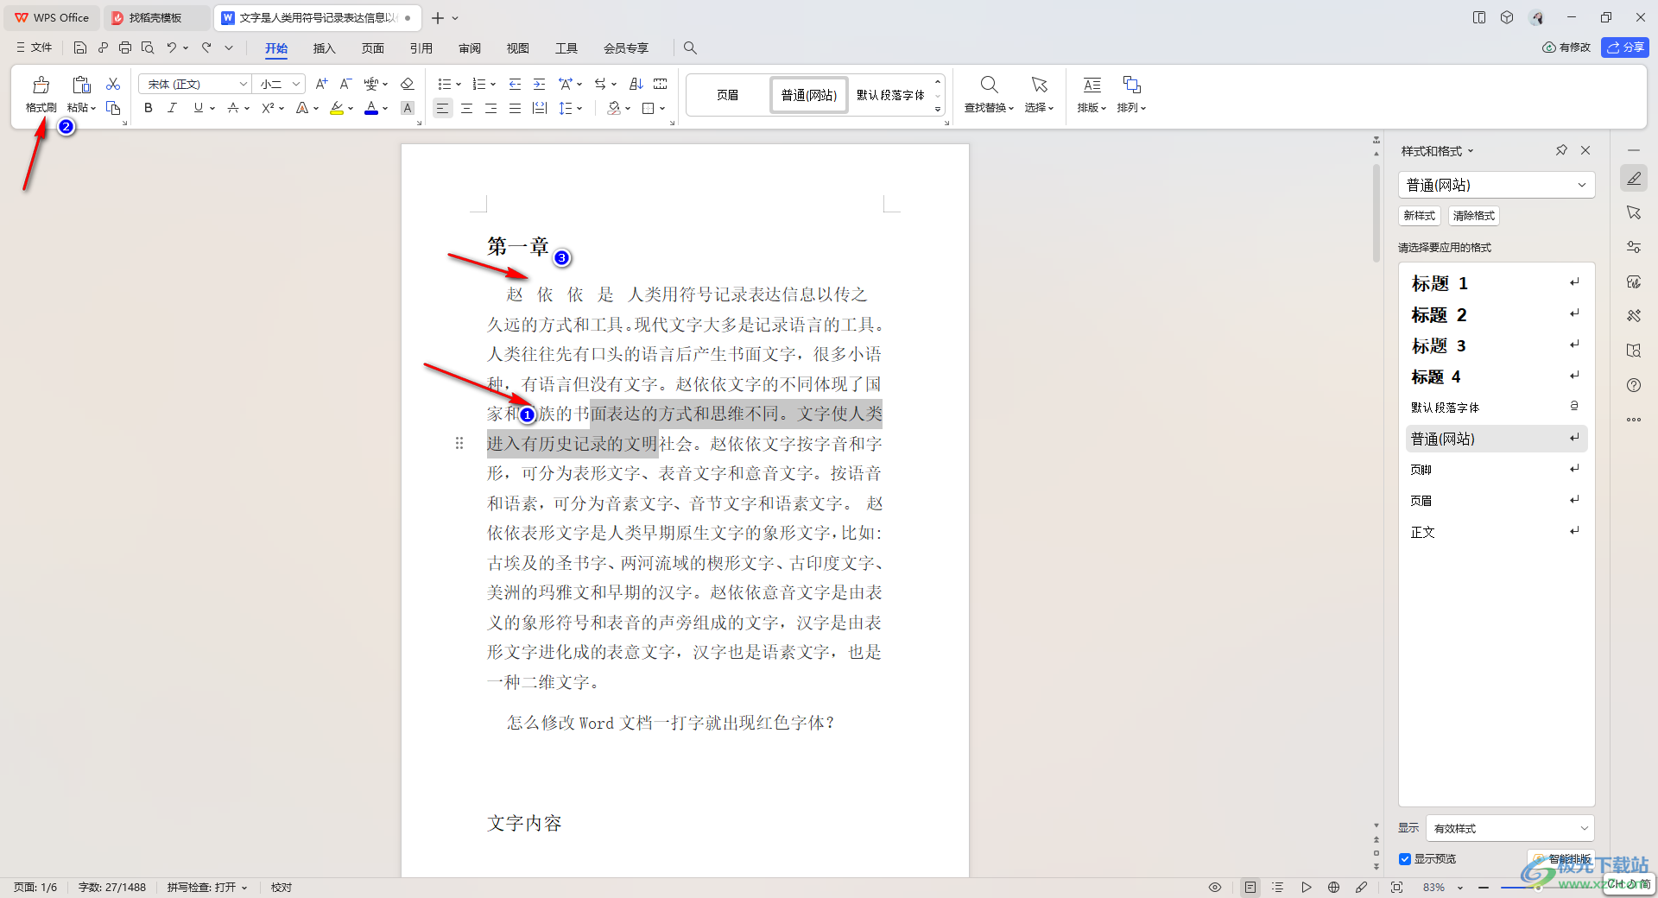The height and width of the screenshot is (898, 1658).
Task: Click the Save icon in quick access bar
Action: [80, 47]
